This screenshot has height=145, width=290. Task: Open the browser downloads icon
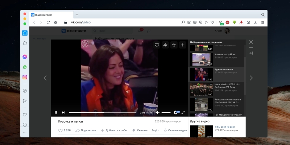point(256,22)
